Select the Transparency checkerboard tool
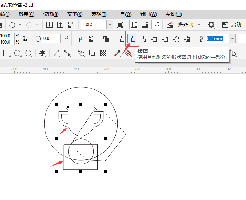 103,53
